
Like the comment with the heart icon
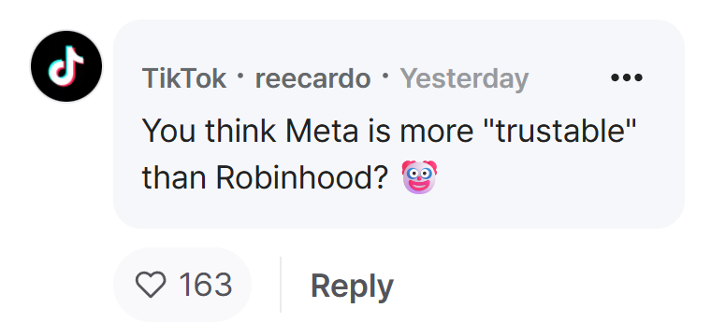(x=151, y=285)
